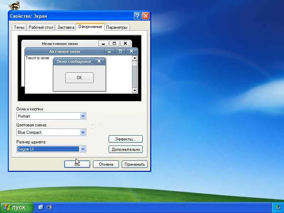The height and width of the screenshot is (213, 284).
Task: Click the Неактивное окно preview maximize icon
Action: [114, 43]
